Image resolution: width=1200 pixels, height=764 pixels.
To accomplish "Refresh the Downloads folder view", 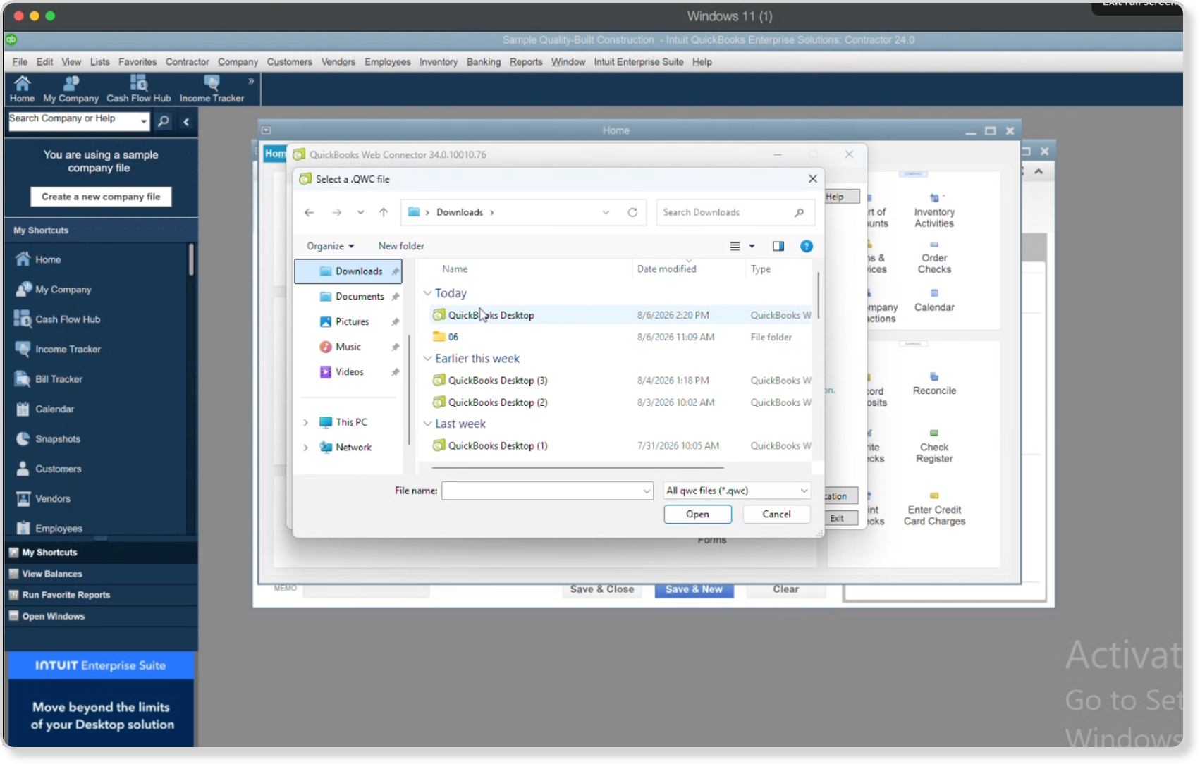I will click(632, 212).
